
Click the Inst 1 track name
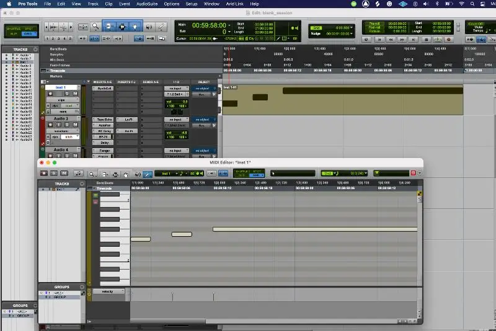(61, 87)
